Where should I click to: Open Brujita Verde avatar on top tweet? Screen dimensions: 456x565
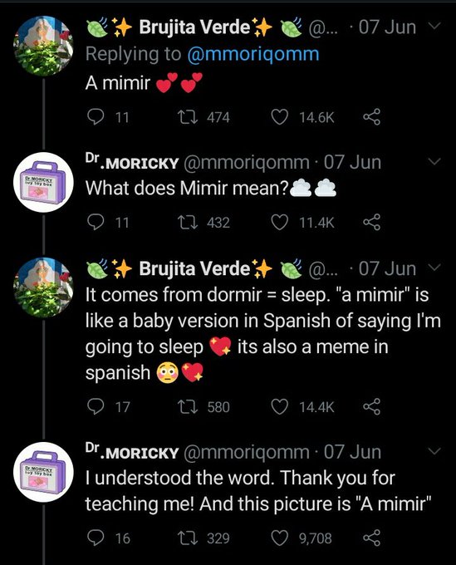43,47
